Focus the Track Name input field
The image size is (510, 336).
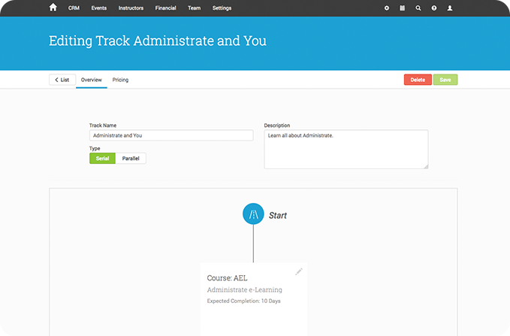[171, 135]
